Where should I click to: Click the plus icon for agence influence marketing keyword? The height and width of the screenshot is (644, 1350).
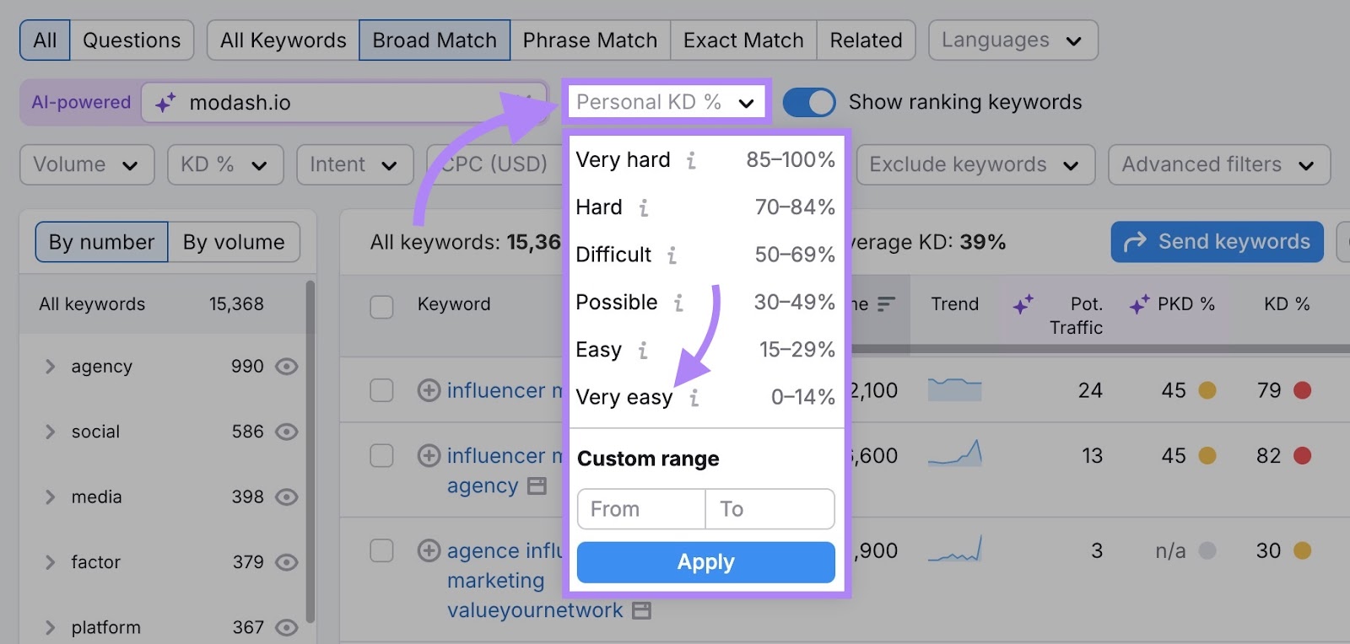click(x=429, y=550)
